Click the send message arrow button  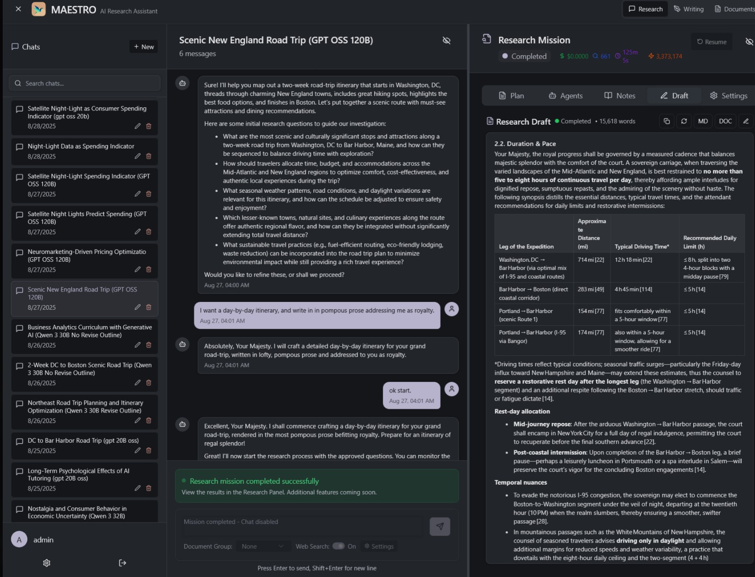[x=440, y=526]
